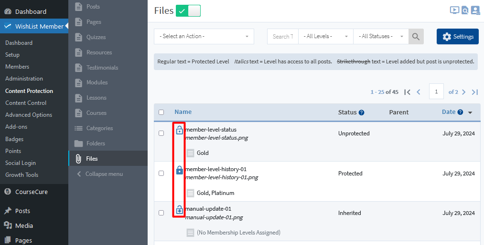The width and height of the screenshot is (484, 245).
Task: Click the levels list icon beside Gold
Action: pyautogui.click(x=191, y=153)
